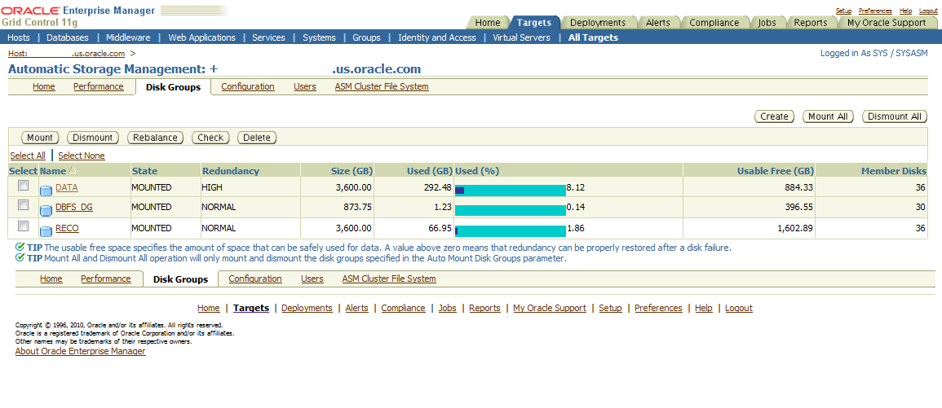The image size is (942, 408).
Task: Open About Oracle Enterprise Manager link
Action: tap(80, 351)
